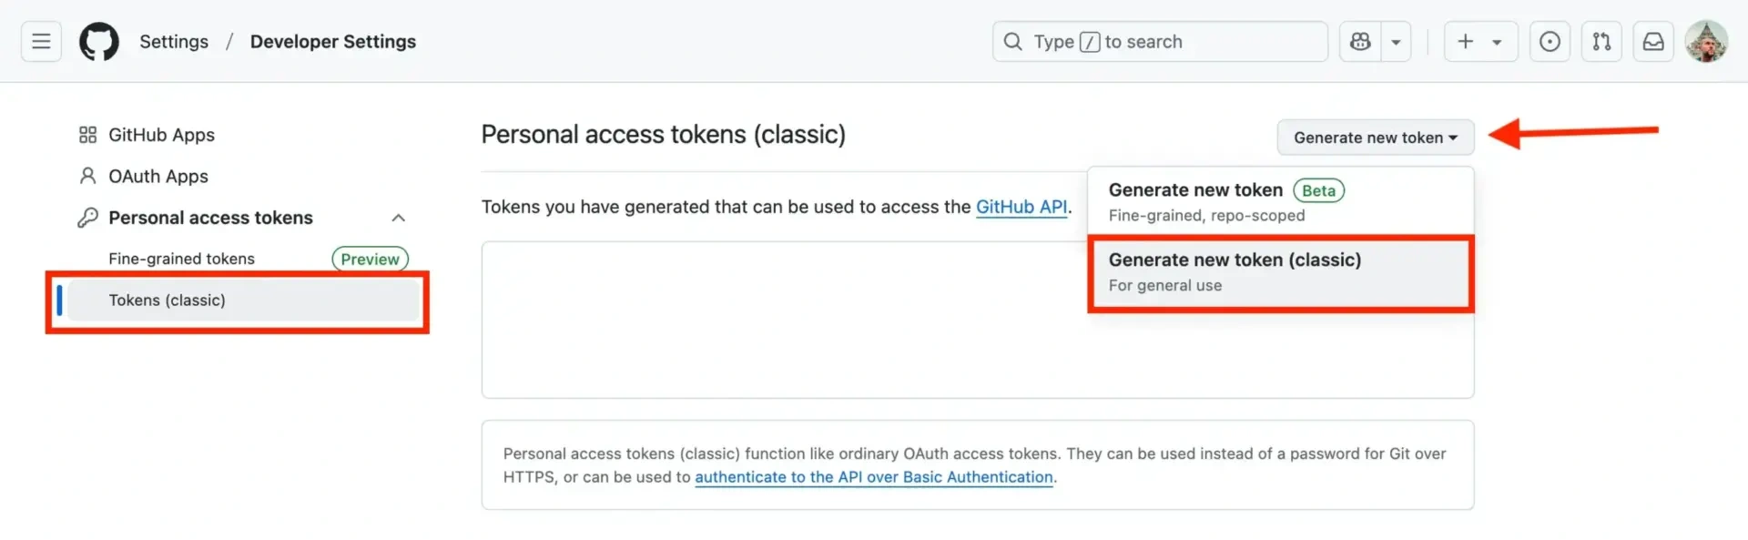This screenshot has height=540, width=1748.
Task: Open the hamburger navigation menu
Action: pos(41,42)
